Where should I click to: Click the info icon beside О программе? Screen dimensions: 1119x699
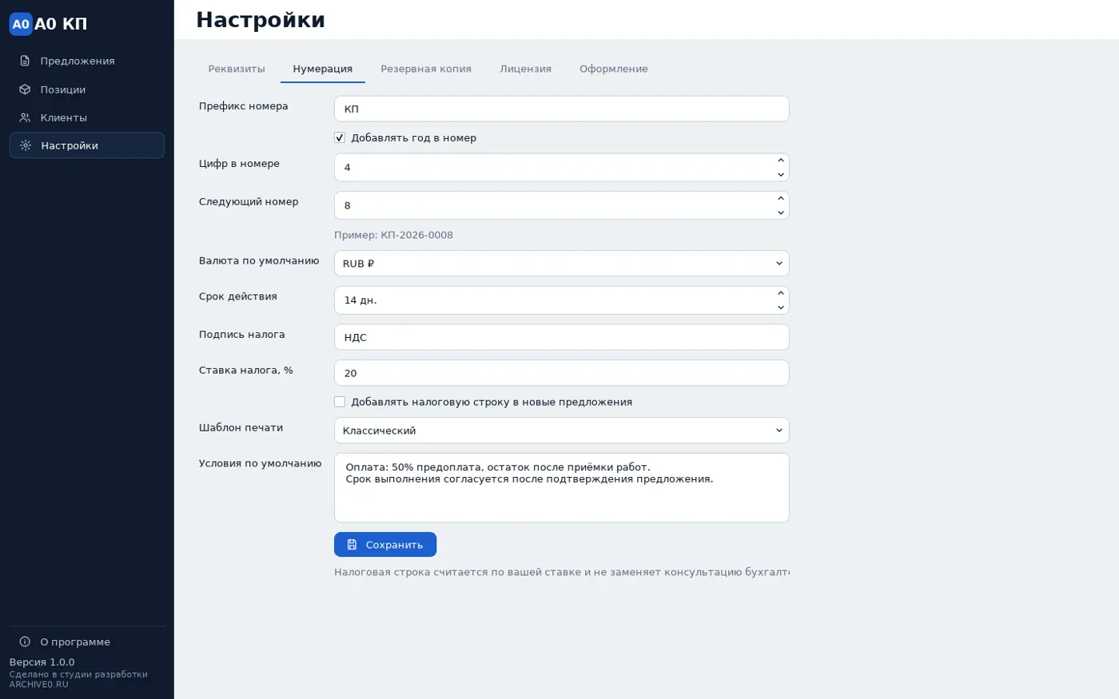(x=25, y=641)
